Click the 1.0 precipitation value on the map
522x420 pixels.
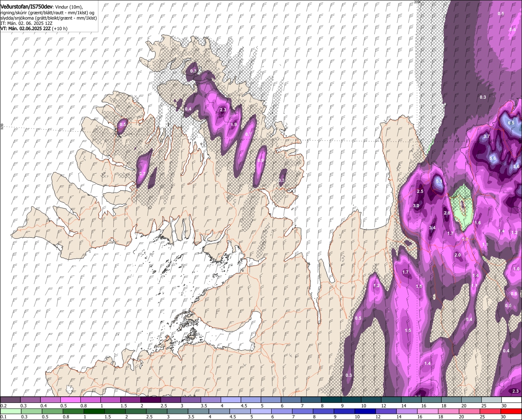pyautogui.click(x=516, y=269)
